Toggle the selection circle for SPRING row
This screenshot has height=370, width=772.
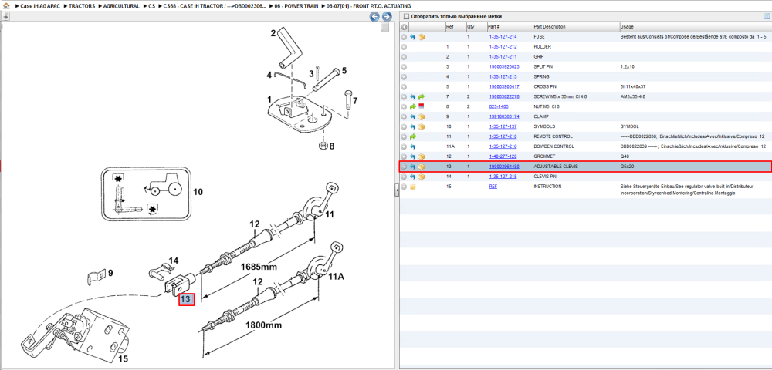coord(405,76)
